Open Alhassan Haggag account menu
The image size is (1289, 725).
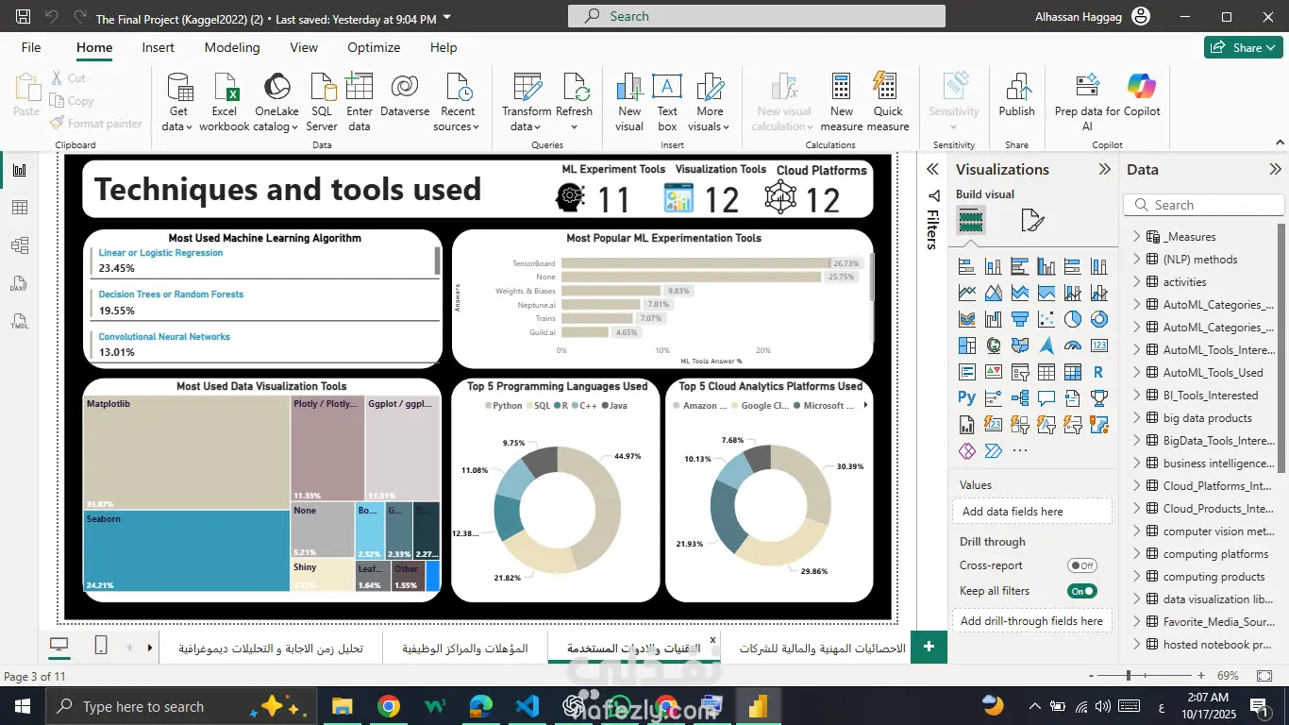pos(1094,17)
